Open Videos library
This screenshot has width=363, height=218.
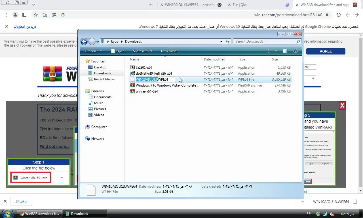(x=99, y=115)
